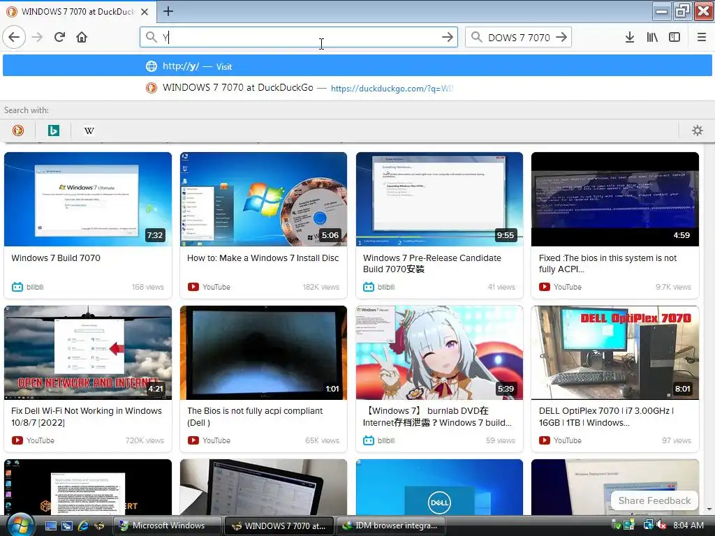The width and height of the screenshot is (715, 536).
Task: Launch Internet Explorer from quick launch
Action: point(82,526)
